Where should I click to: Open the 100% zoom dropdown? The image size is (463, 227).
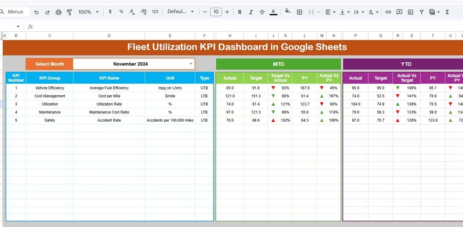(x=88, y=12)
